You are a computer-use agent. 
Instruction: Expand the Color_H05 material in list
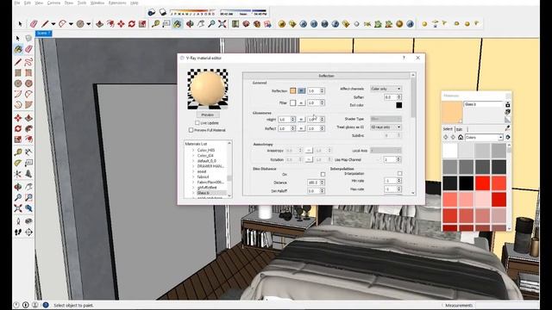pyautogui.click(x=193, y=150)
